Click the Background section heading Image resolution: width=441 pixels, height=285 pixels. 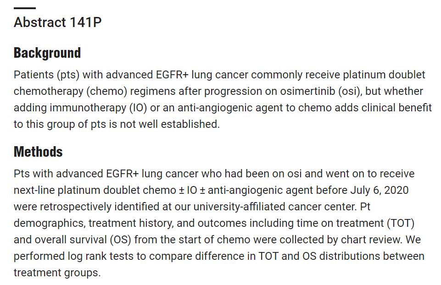click(47, 53)
